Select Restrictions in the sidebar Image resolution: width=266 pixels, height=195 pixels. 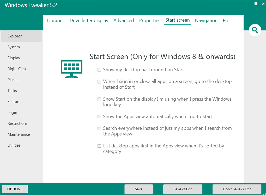click(x=21, y=123)
